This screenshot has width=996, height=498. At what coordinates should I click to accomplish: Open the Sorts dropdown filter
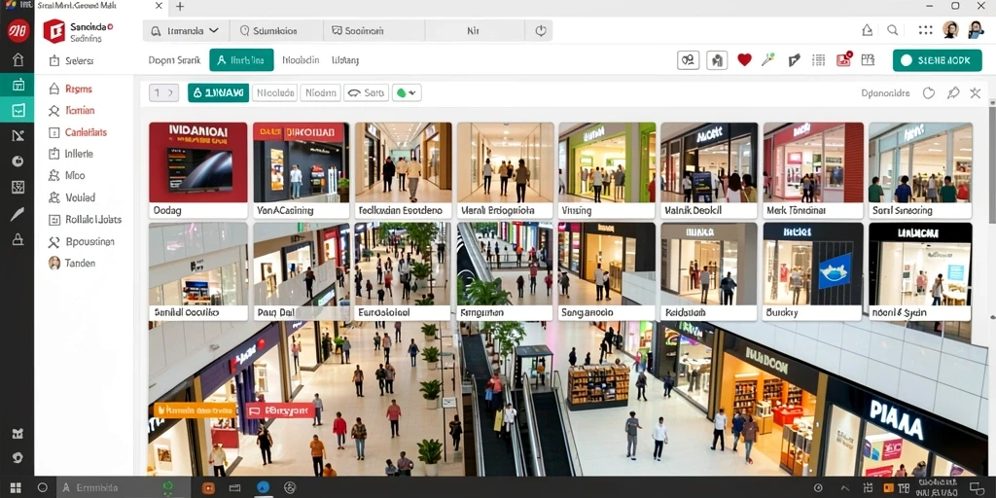[x=366, y=92]
